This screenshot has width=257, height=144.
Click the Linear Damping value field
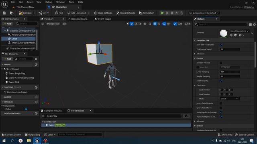[229, 72]
